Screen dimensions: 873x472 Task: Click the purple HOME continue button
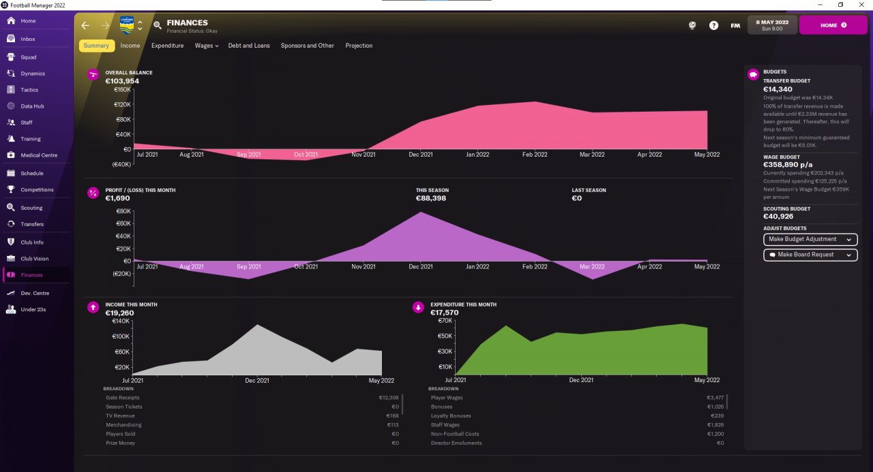(x=833, y=25)
